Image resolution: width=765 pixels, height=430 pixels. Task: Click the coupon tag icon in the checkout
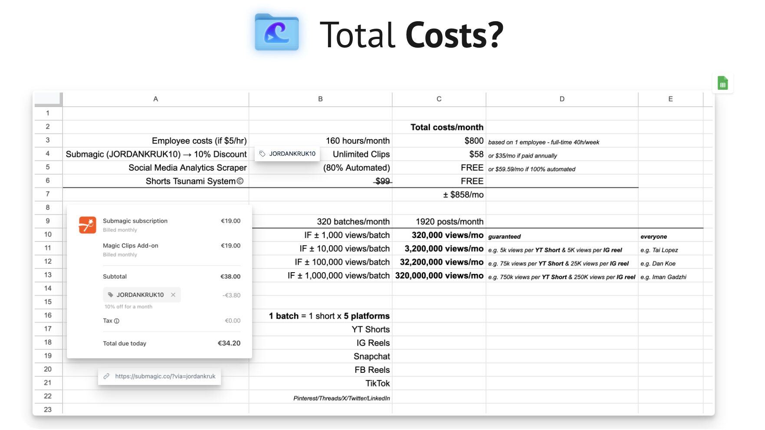(x=111, y=295)
